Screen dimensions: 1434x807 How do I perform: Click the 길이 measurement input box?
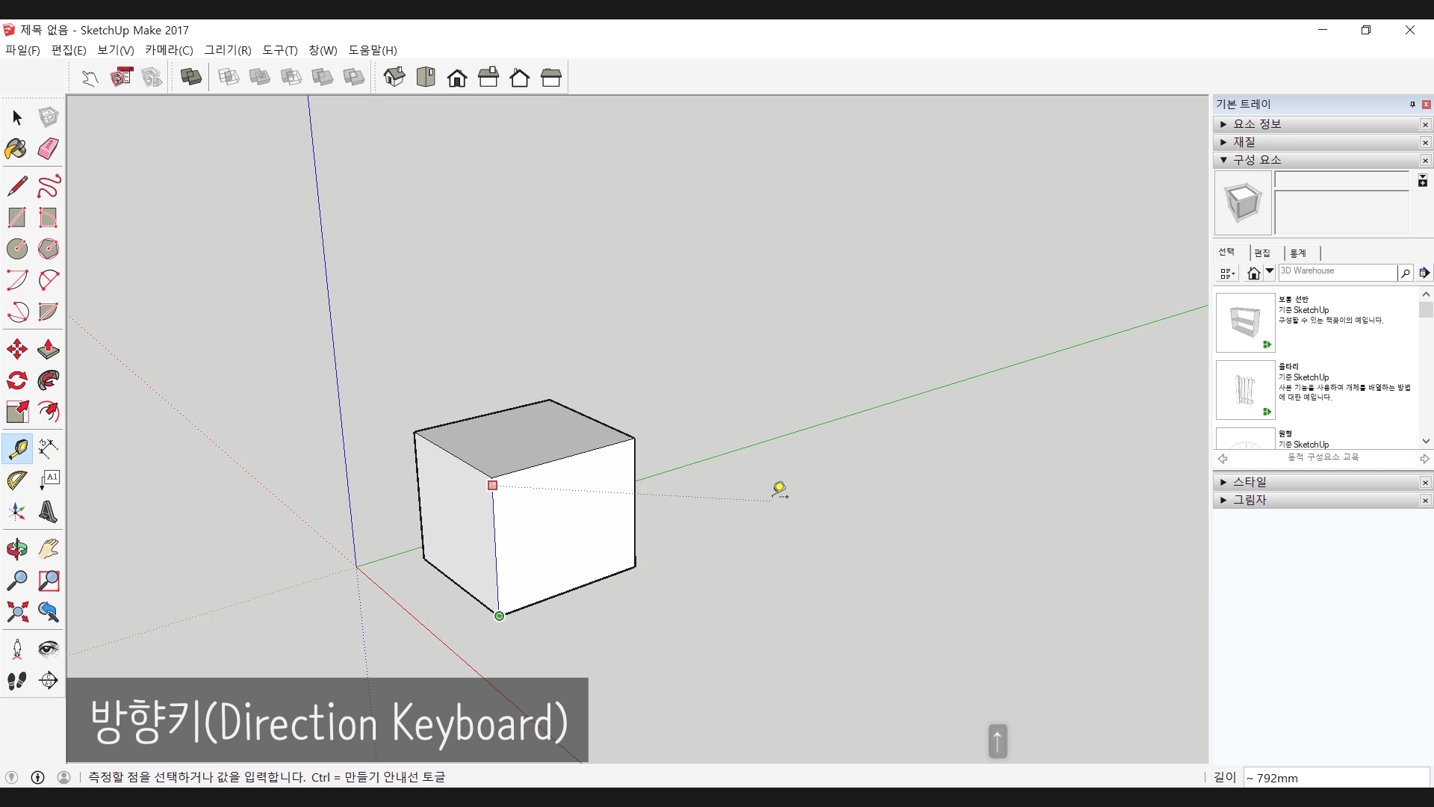click(x=1335, y=778)
